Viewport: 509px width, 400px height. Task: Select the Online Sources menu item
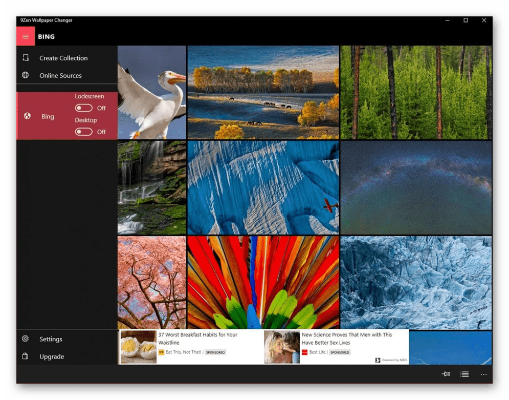(60, 75)
